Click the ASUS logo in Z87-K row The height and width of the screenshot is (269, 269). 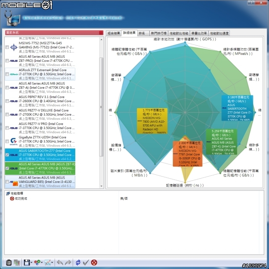tap(14, 168)
